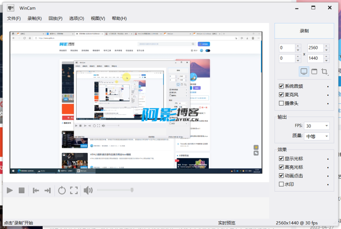The width and height of the screenshot is (341, 229).
Task: Minimize the WinCam window
Action: [x=297, y=8]
